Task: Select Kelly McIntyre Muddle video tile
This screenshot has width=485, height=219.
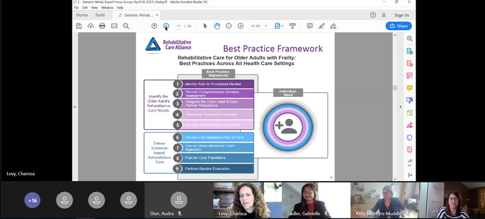Action: 384,201
